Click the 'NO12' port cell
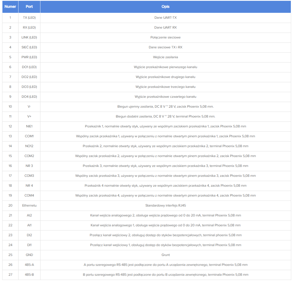 [29, 146]
